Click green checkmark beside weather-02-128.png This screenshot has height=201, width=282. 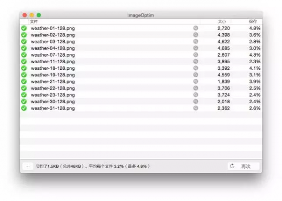pyautogui.click(x=24, y=35)
